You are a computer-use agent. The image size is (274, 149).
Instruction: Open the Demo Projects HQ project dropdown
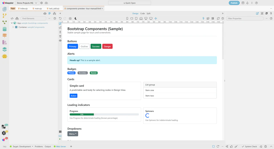click(x=27, y=3)
